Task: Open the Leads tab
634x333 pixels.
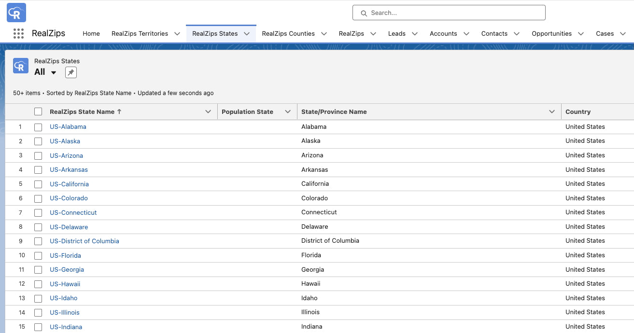Action: click(397, 34)
